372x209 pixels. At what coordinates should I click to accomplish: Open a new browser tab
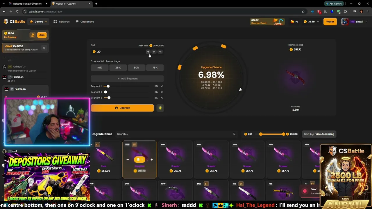(96, 4)
